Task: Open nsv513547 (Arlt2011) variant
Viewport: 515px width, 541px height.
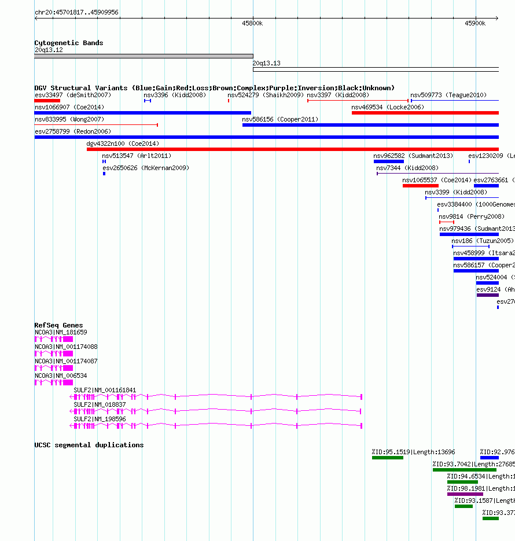Action: [x=104, y=161]
